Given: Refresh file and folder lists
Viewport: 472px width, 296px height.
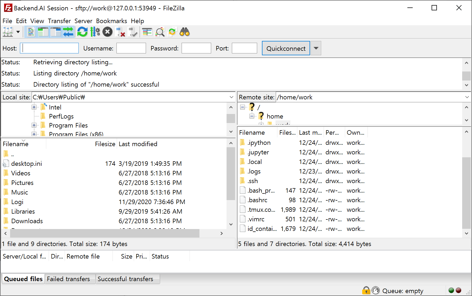Looking at the screenshot, I should (x=82, y=32).
